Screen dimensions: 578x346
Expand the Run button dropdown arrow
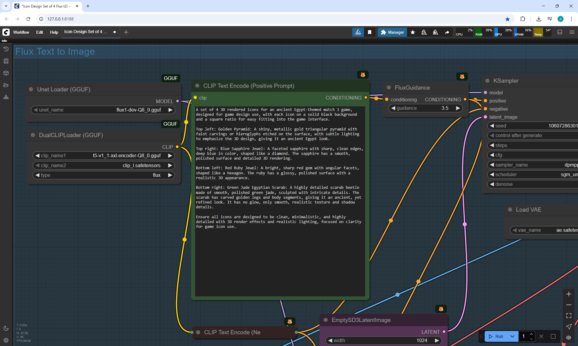click(x=512, y=336)
